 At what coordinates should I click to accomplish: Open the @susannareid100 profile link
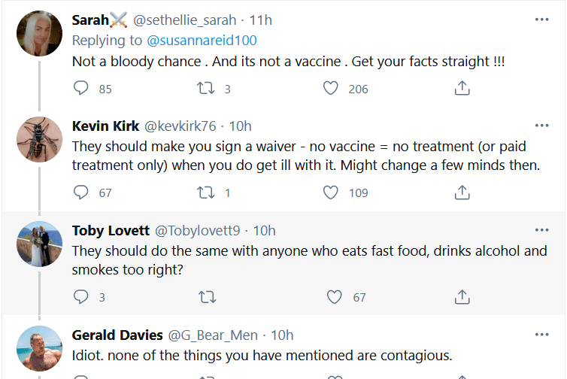[204, 40]
